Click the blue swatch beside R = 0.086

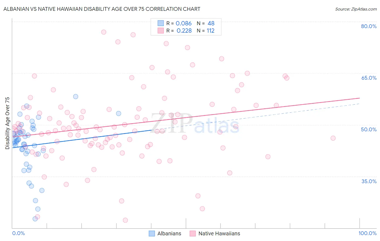click(161, 23)
